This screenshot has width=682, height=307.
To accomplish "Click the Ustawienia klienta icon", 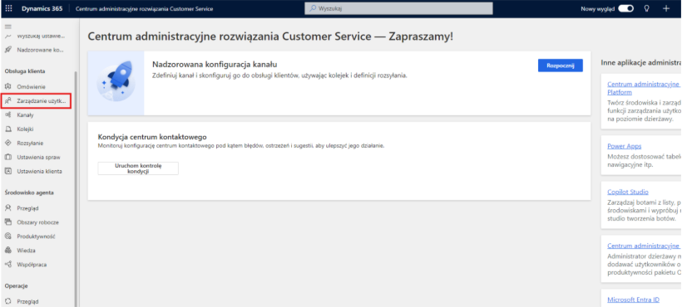I will pyautogui.click(x=7, y=171).
